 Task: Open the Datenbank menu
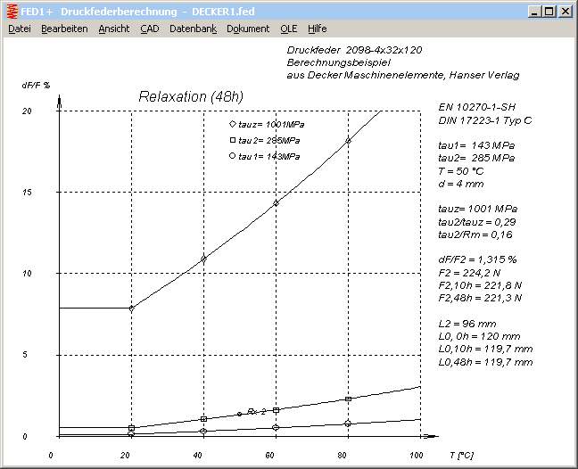pyautogui.click(x=193, y=29)
